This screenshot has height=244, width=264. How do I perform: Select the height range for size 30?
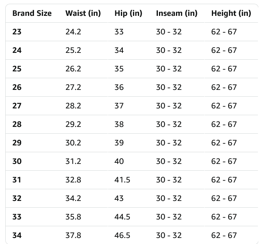[224, 161]
